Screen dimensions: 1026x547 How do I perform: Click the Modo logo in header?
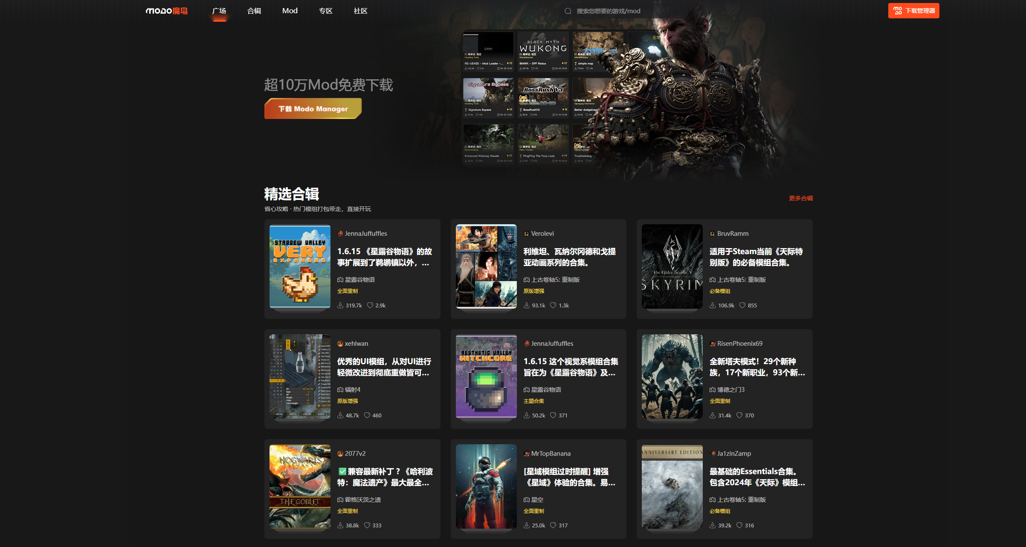[166, 11]
